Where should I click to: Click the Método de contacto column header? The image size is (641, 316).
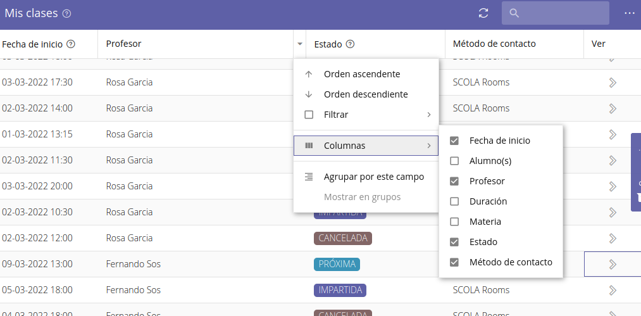tap(494, 44)
